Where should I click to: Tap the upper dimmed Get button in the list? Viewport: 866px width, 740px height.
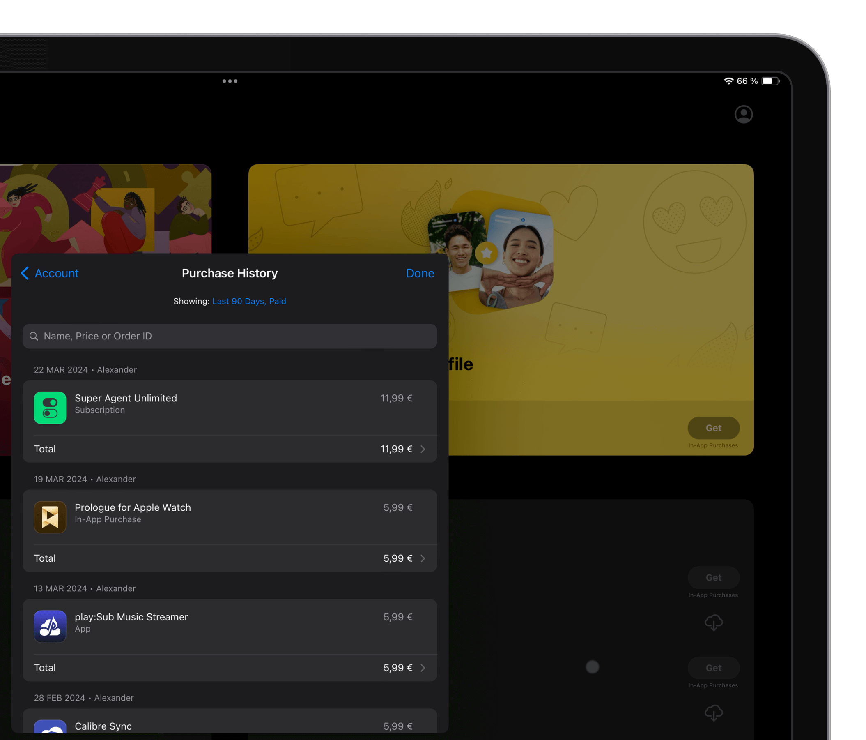713,578
